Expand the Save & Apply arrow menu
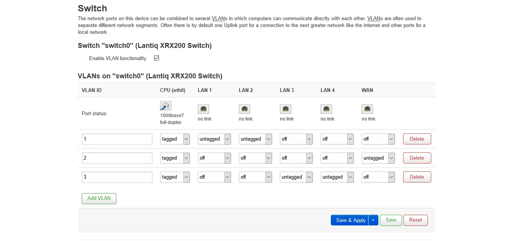Viewport: 513px width, 241px height. tap(373, 220)
